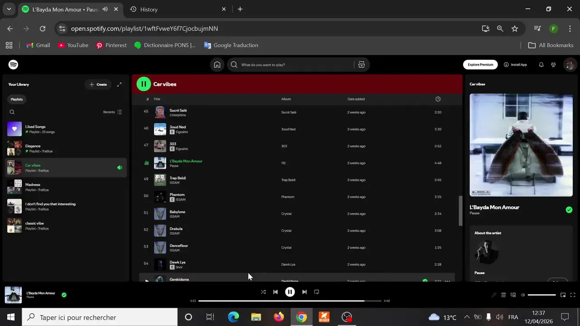Open album 112 link

(x=283, y=163)
